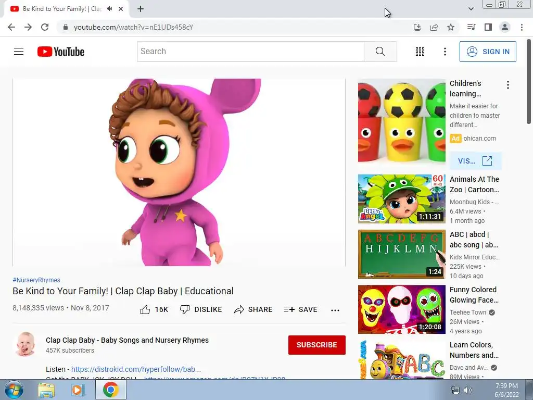Click the page's vertical scrollbar
Image resolution: width=533 pixels, height=400 pixels.
click(529, 81)
